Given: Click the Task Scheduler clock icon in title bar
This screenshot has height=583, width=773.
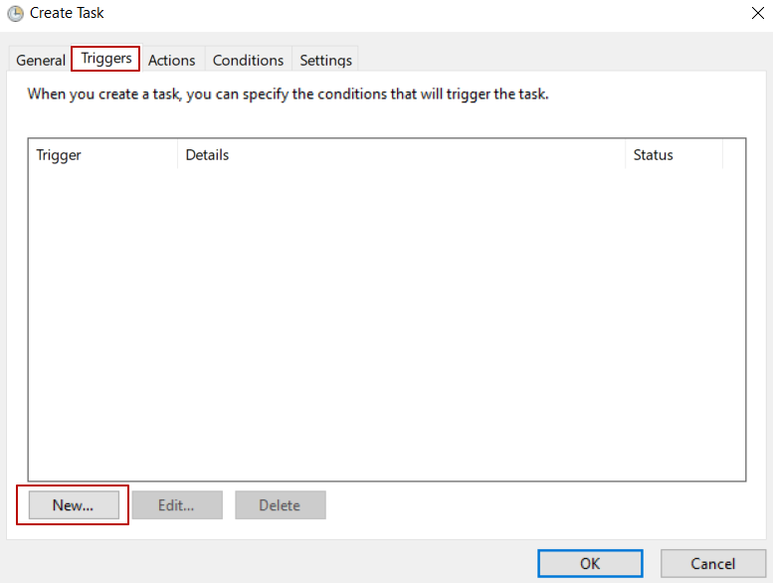Looking at the screenshot, I should tap(15, 14).
